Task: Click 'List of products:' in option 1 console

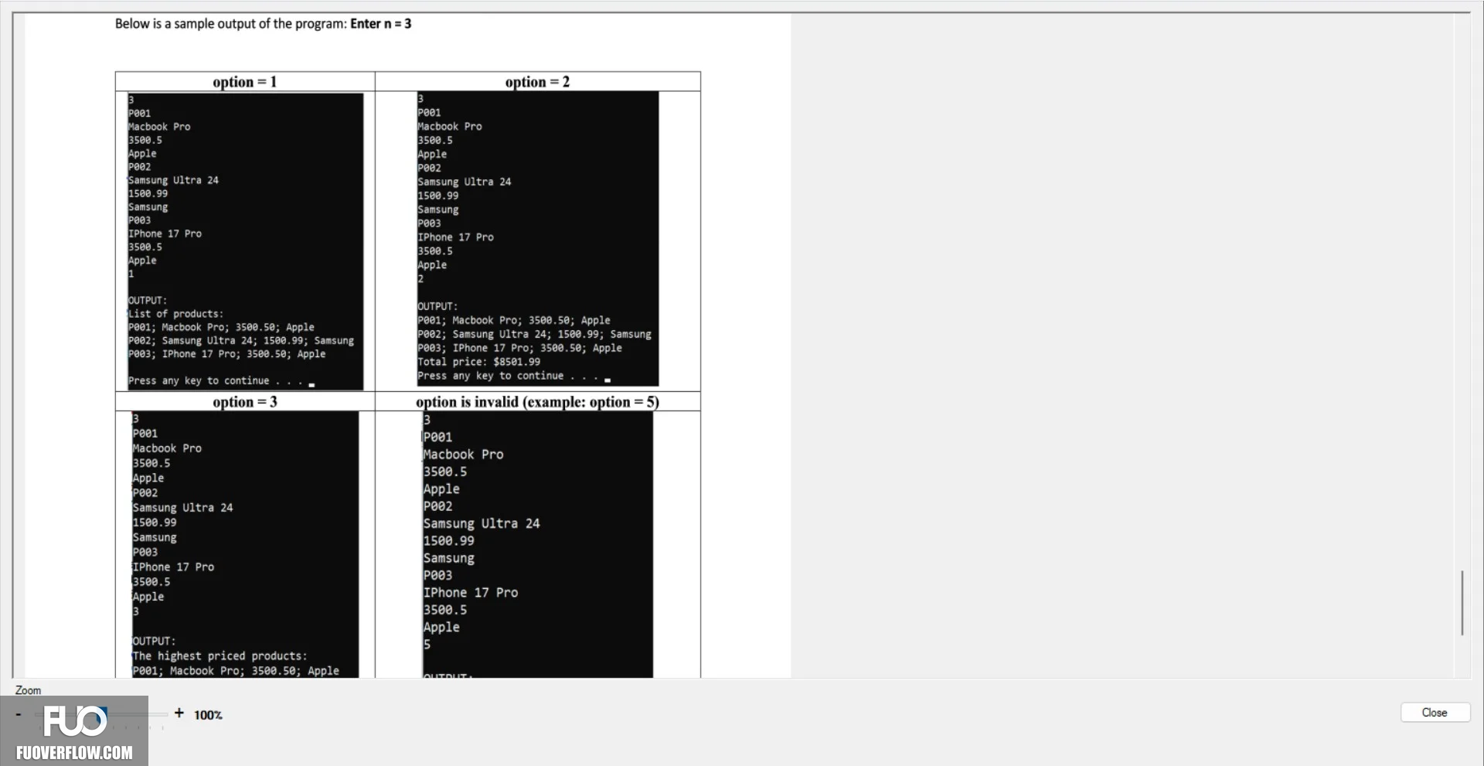Action: click(176, 314)
